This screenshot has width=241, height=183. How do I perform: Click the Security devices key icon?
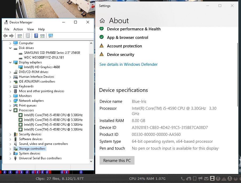pyautogui.click(x=15, y=134)
